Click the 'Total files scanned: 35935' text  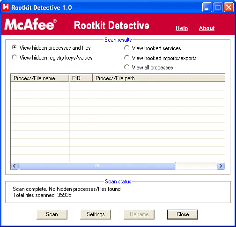pyautogui.click(x=42, y=195)
